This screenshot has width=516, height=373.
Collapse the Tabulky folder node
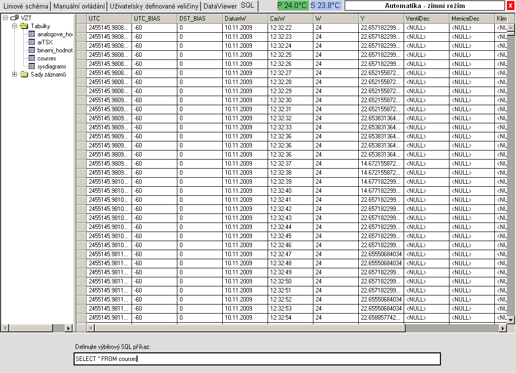[x=14, y=26]
